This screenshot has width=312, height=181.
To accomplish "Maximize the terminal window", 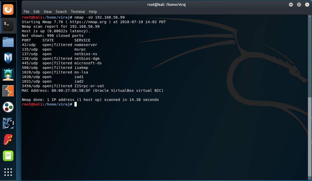I will click(299, 5).
